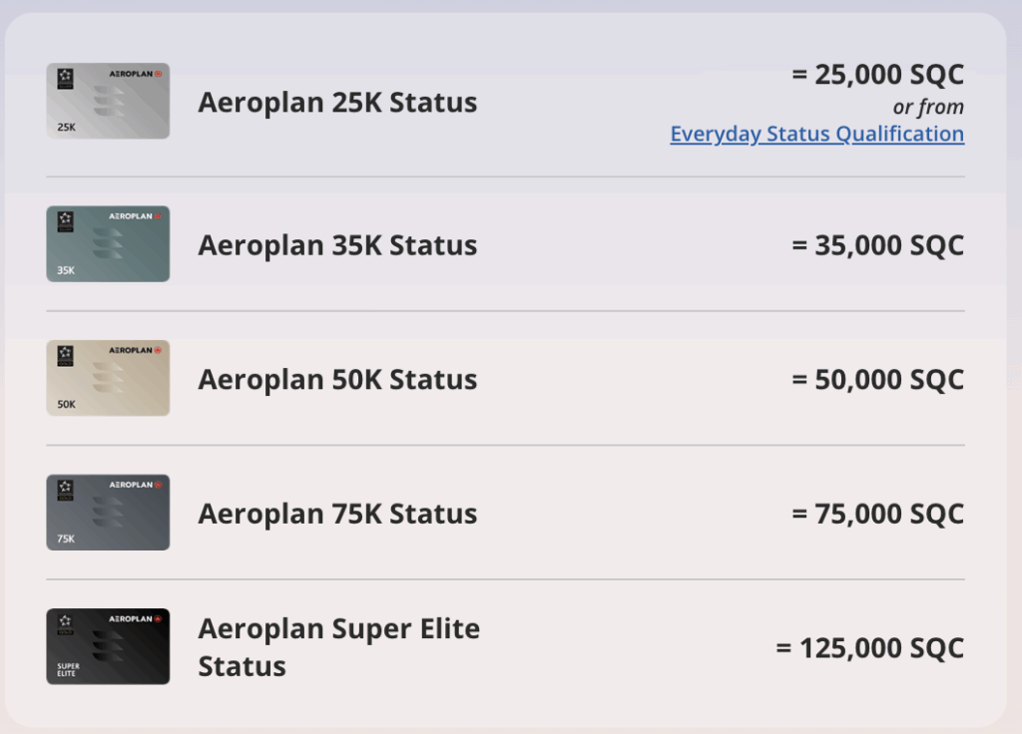1022x734 pixels.
Task: Click the Aeroplan Super Elite Status heading
Action: 339,645
